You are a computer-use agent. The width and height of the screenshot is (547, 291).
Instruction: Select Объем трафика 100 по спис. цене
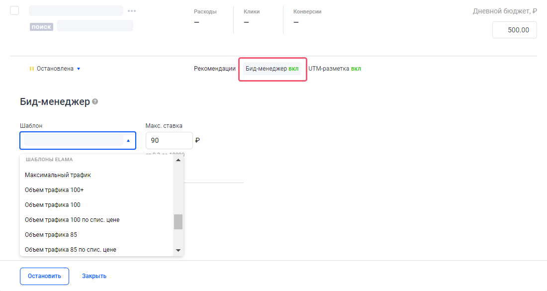72,220
